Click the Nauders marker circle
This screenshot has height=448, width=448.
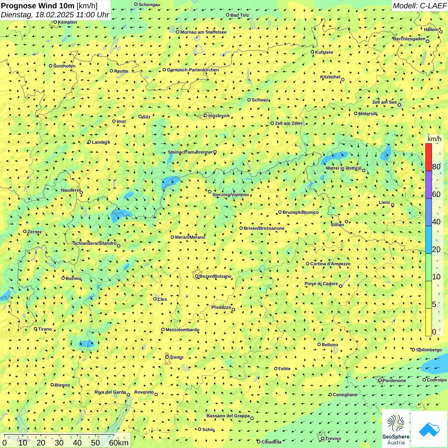[81, 192]
